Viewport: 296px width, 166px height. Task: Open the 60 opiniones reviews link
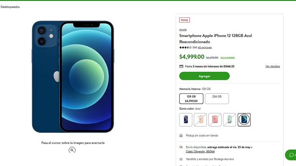pos(205,47)
